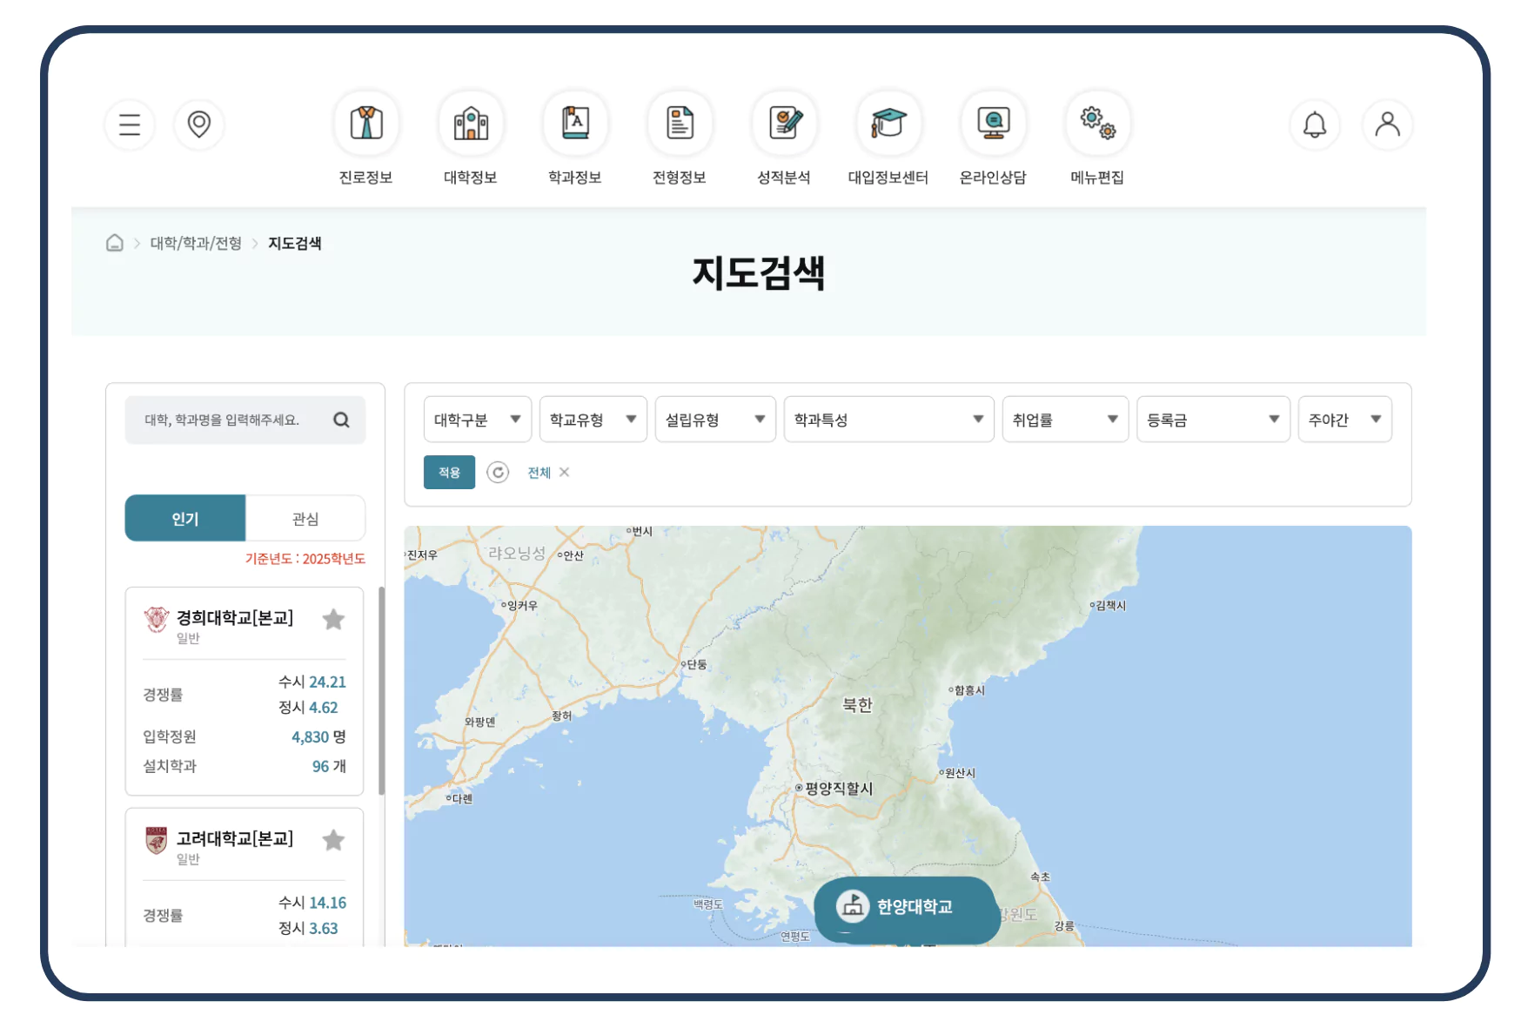Click the reset filters refresh icon
Image resolution: width=1521 pixels, height=1015 pixels.
tap(498, 472)
